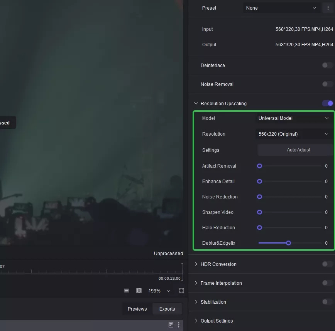Enable the HDR Conversion toggle
The image size is (335, 331).
[x=327, y=264]
